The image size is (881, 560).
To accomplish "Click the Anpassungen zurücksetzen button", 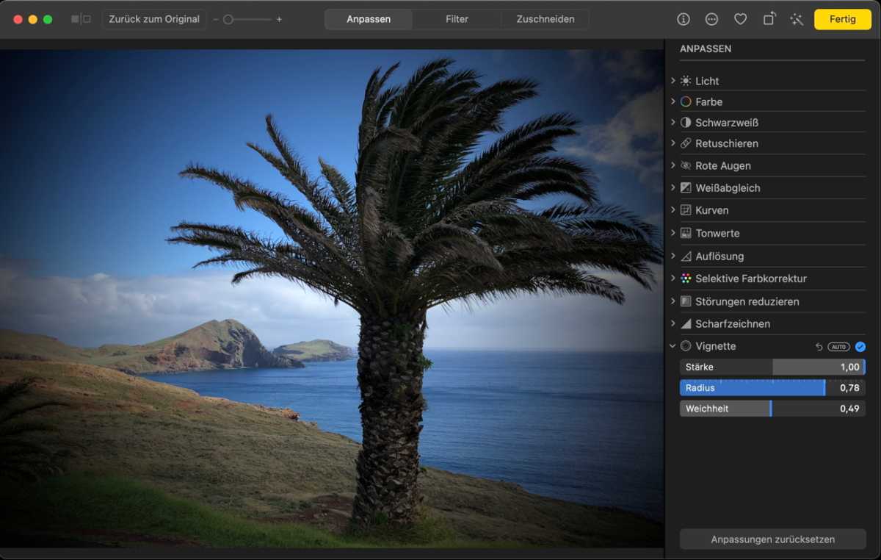I will coord(772,539).
